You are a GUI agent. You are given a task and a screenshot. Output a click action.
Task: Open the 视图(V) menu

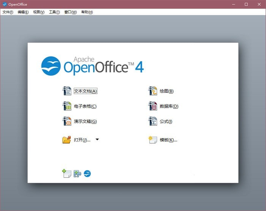[39, 12]
